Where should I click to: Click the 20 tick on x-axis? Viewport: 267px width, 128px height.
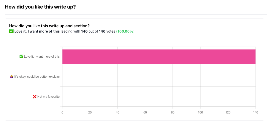tap(90, 112)
